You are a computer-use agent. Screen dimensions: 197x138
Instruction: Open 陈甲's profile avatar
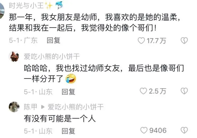tap(14, 107)
